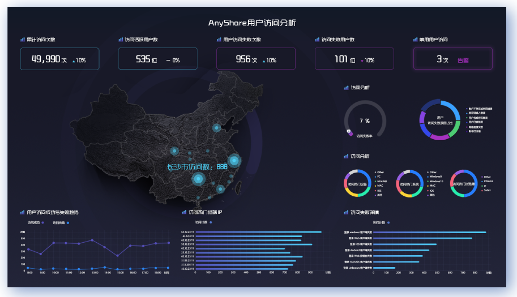Click the down arrow in the 101 card
The height and width of the screenshot is (297, 517).
pyautogui.click(x=362, y=61)
